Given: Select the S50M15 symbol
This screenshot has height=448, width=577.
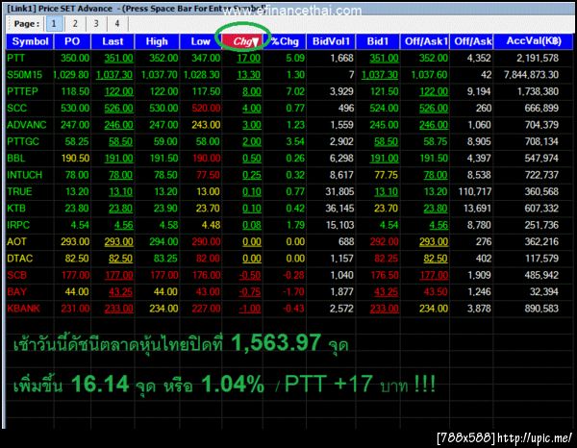Looking at the screenshot, I should coord(24,75).
